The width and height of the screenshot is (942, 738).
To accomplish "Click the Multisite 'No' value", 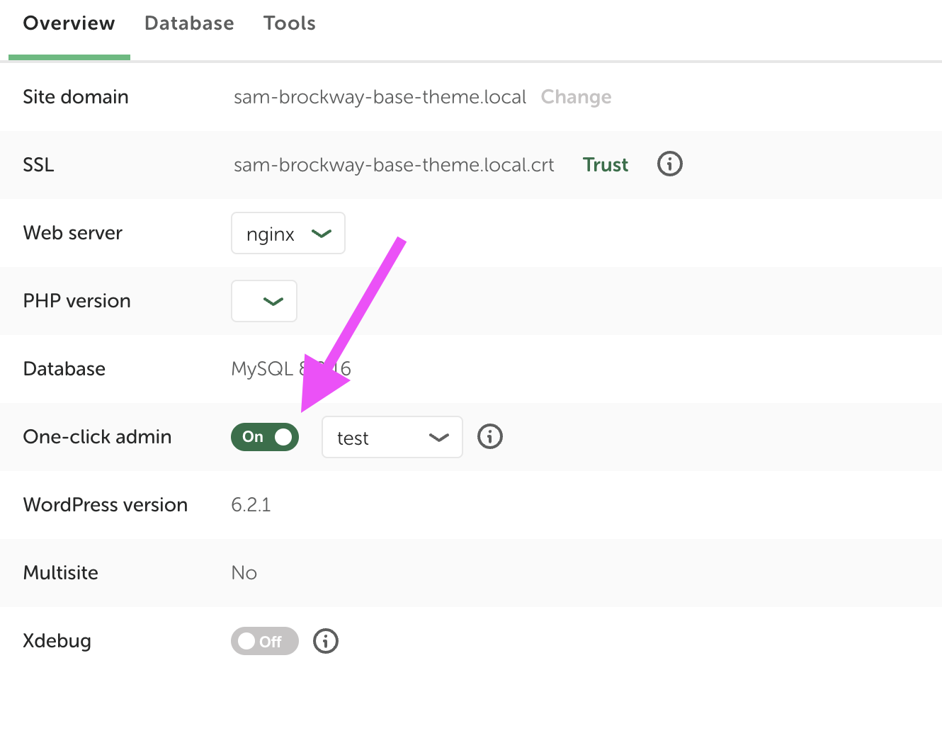I will click(244, 573).
